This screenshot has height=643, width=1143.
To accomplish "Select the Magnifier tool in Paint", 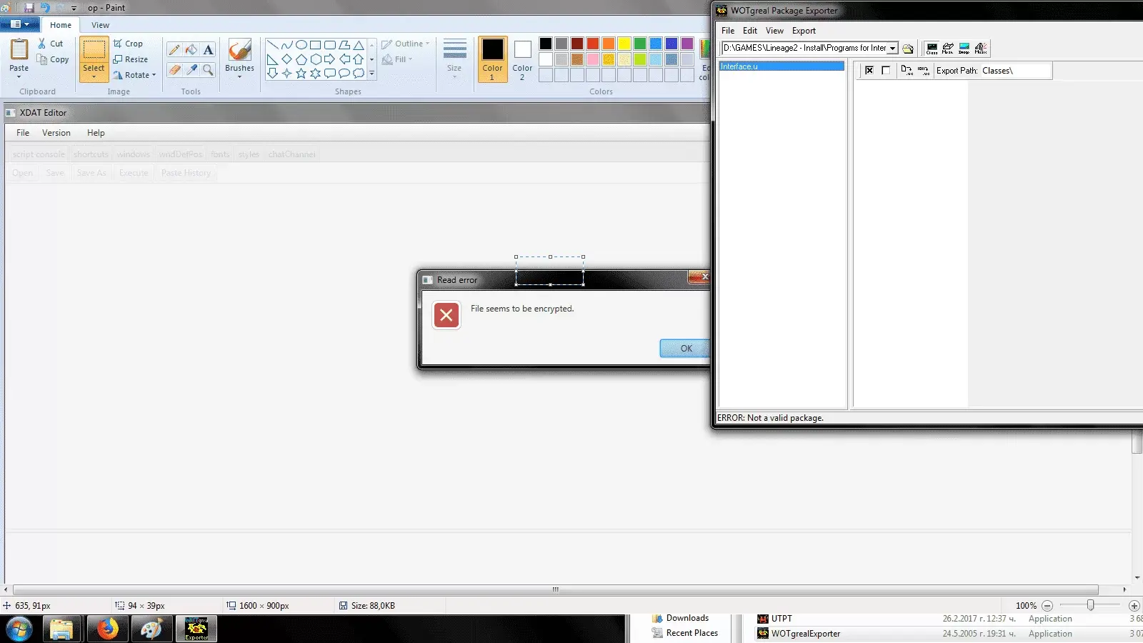I will tap(208, 69).
